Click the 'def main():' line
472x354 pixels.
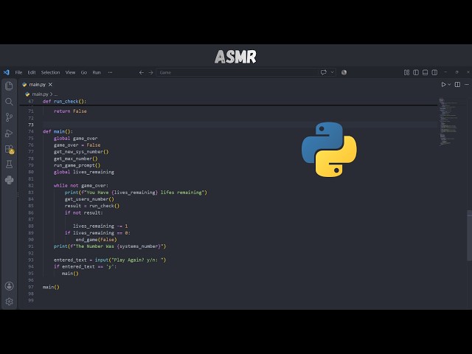coord(58,131)
